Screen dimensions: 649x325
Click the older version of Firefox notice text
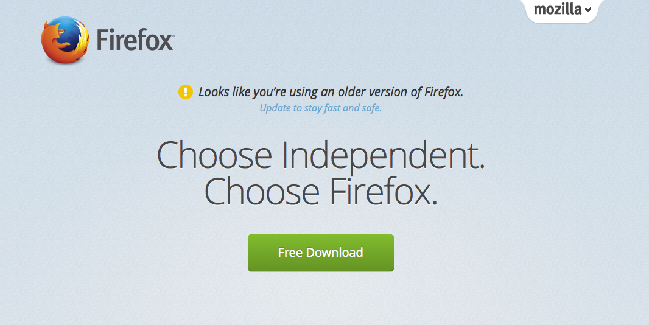coord(331,92)
